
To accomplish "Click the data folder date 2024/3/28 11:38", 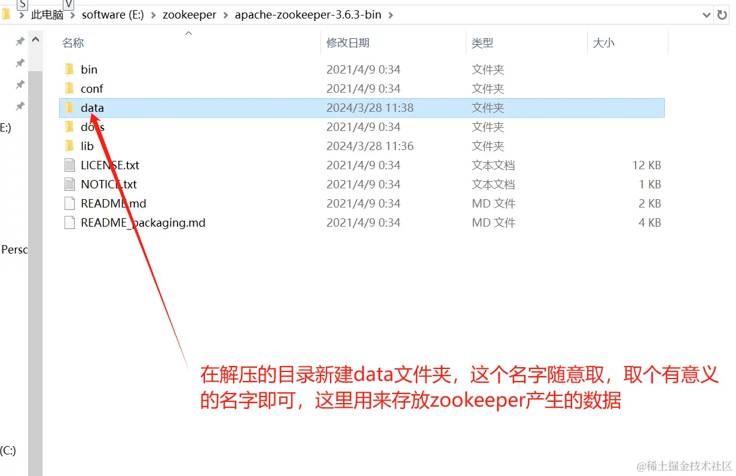I will 370,108.
